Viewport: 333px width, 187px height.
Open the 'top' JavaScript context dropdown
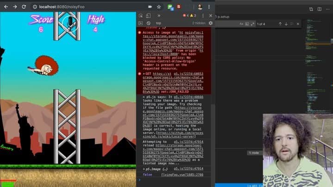click(x=159, y=23)
